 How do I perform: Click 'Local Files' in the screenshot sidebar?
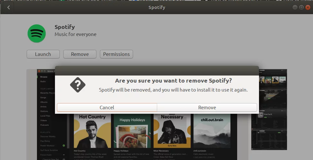(45, 116)
